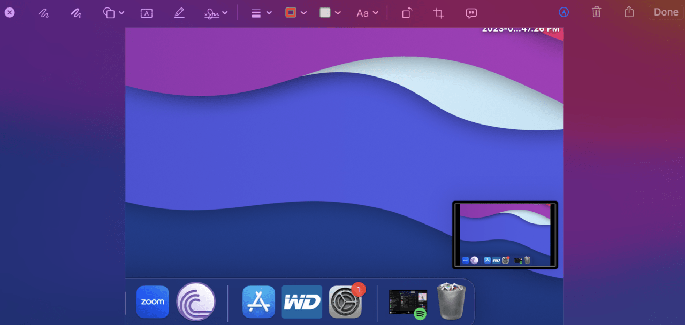Select the Sketch tool
This screenshot has width=685, height=325.
point(43,13)
